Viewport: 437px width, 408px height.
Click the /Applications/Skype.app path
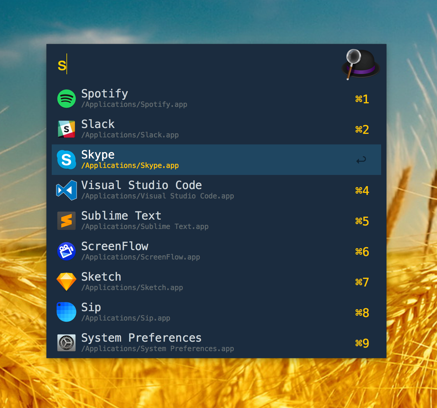[130, 166]
